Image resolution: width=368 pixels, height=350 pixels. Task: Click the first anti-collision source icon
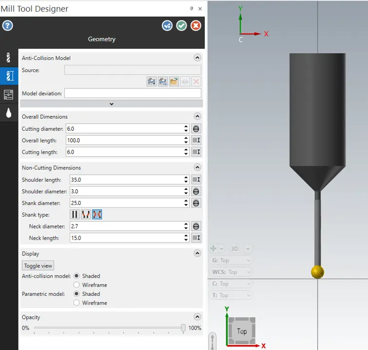click(x=152, y=82)
